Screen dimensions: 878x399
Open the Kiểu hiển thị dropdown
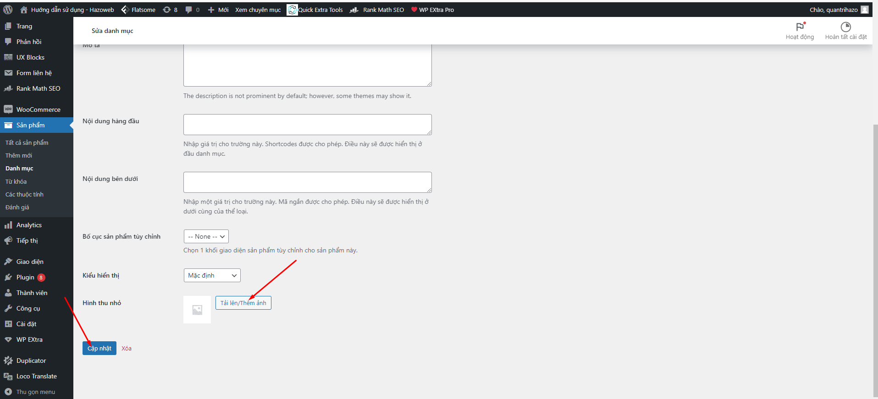[x=212, y=275]
